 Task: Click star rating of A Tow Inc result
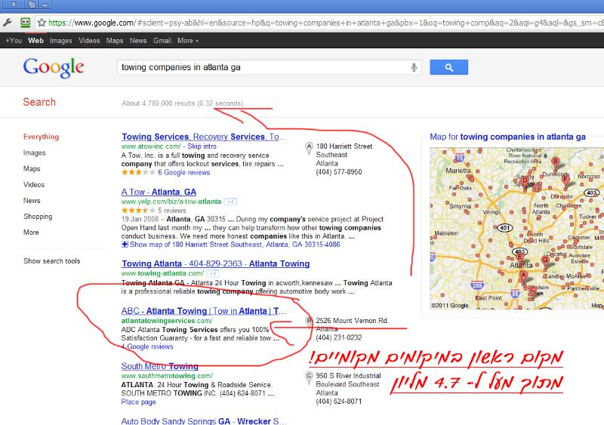point(138,172)
